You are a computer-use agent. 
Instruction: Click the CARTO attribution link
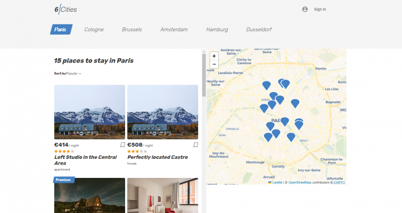point(339,182)
